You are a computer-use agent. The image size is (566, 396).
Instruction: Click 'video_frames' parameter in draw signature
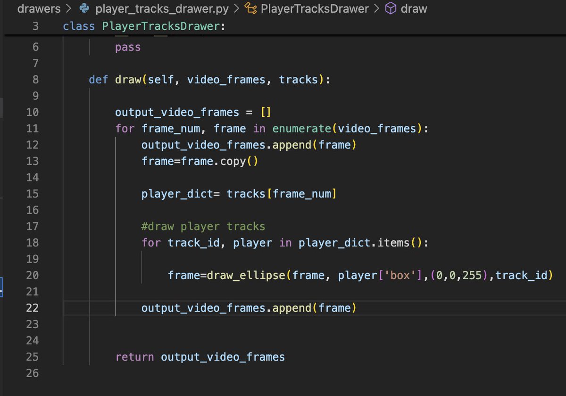226,80
